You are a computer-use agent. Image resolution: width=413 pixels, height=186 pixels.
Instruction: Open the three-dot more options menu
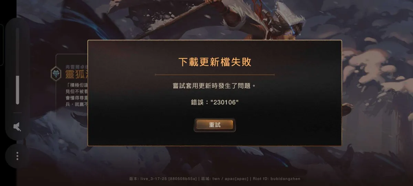pyautogui.click(x=17, y=156)
